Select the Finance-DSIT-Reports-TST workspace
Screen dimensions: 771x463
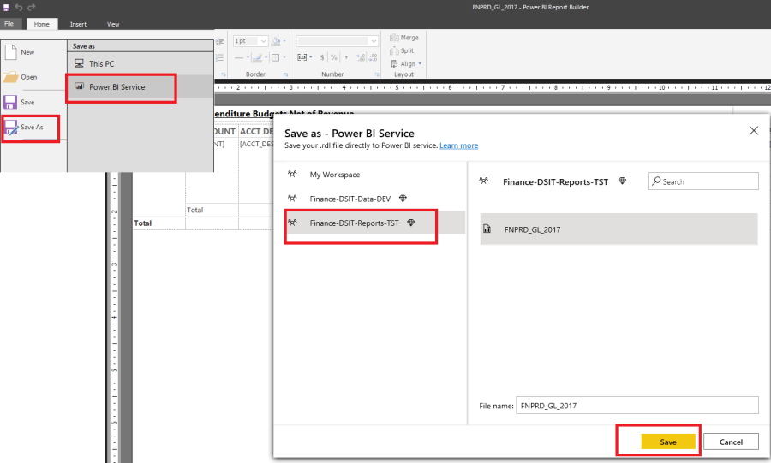(374, 223)
